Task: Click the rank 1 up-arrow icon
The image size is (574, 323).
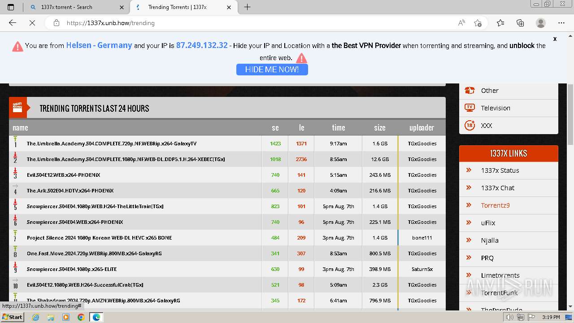Action: [x=15, y=139]
